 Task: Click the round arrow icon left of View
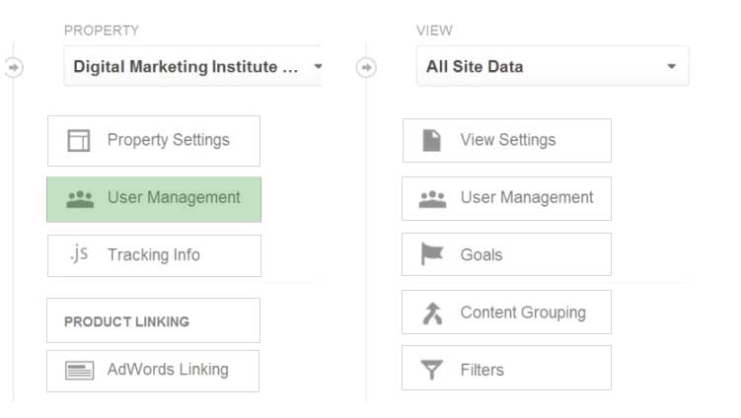(366, 68)
